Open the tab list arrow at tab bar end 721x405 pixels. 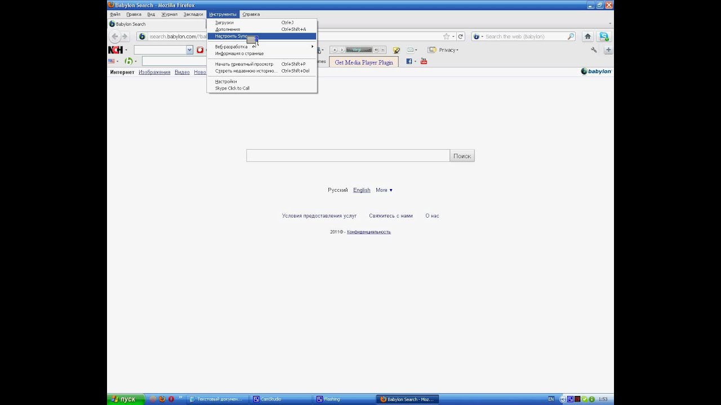click(610, 24)
